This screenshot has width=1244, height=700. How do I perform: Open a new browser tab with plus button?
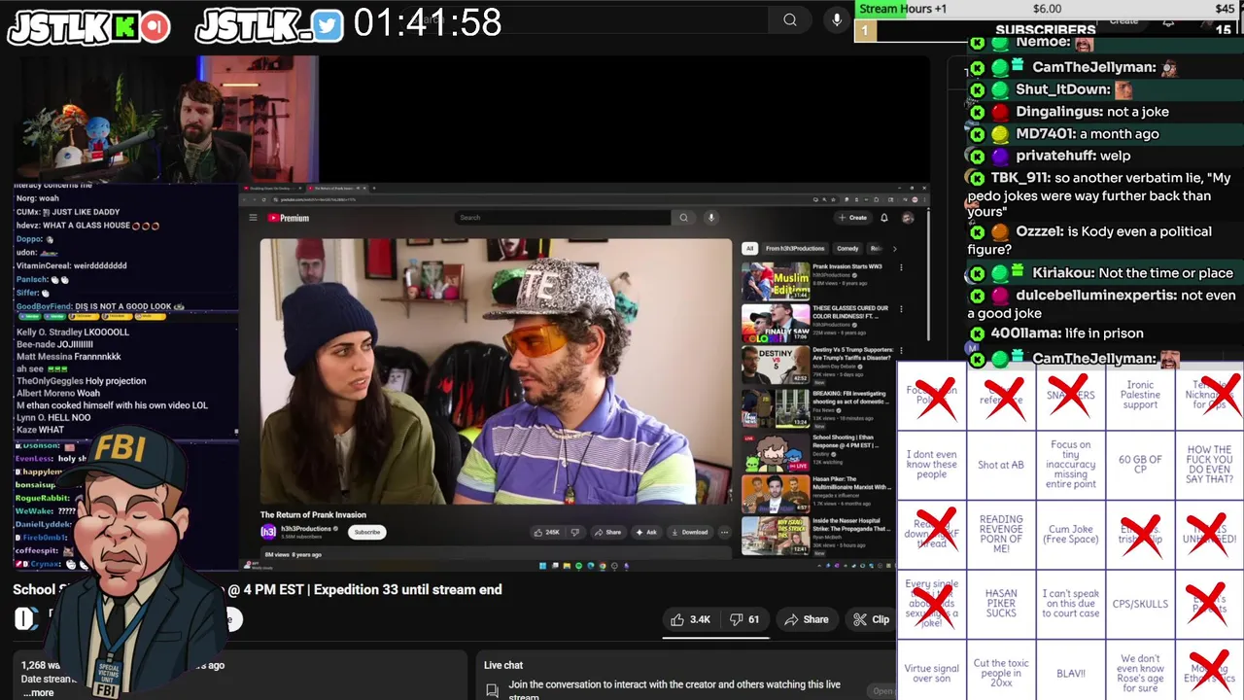[375, 188]
